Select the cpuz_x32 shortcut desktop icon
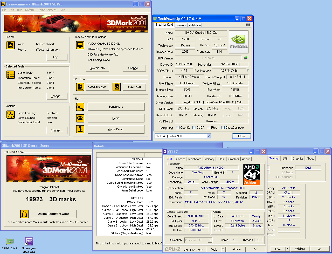Screen dimensions: 332x254 click(x=29, y=245)
